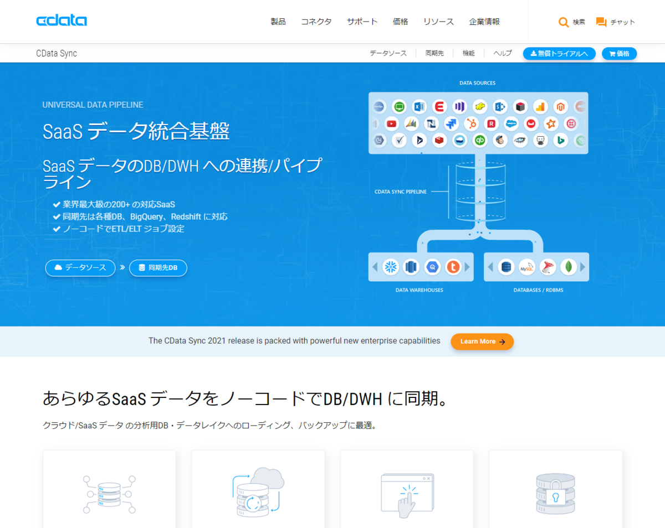665x528 pixels.
Task: Show next databases with right arrow
Action: [582, 267]
